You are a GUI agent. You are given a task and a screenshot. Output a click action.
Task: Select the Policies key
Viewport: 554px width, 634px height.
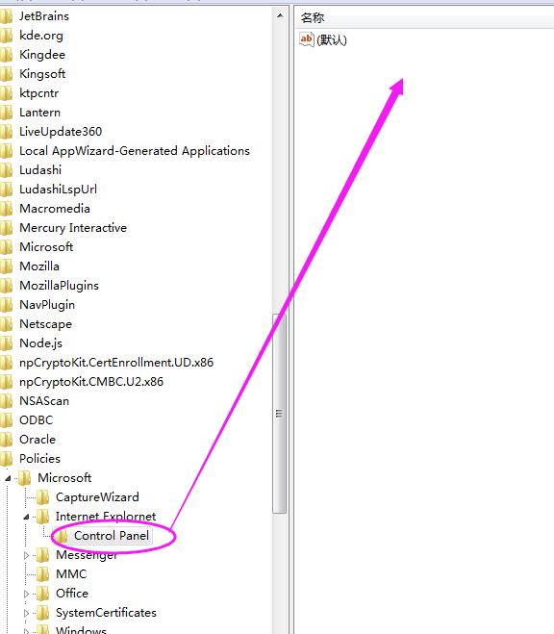[40, 459]
